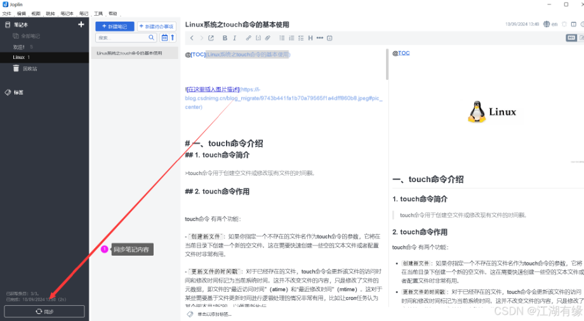
Task: Click the 笔记本 sidebar header
Action: pyautogui.click(x=21, y=25)
